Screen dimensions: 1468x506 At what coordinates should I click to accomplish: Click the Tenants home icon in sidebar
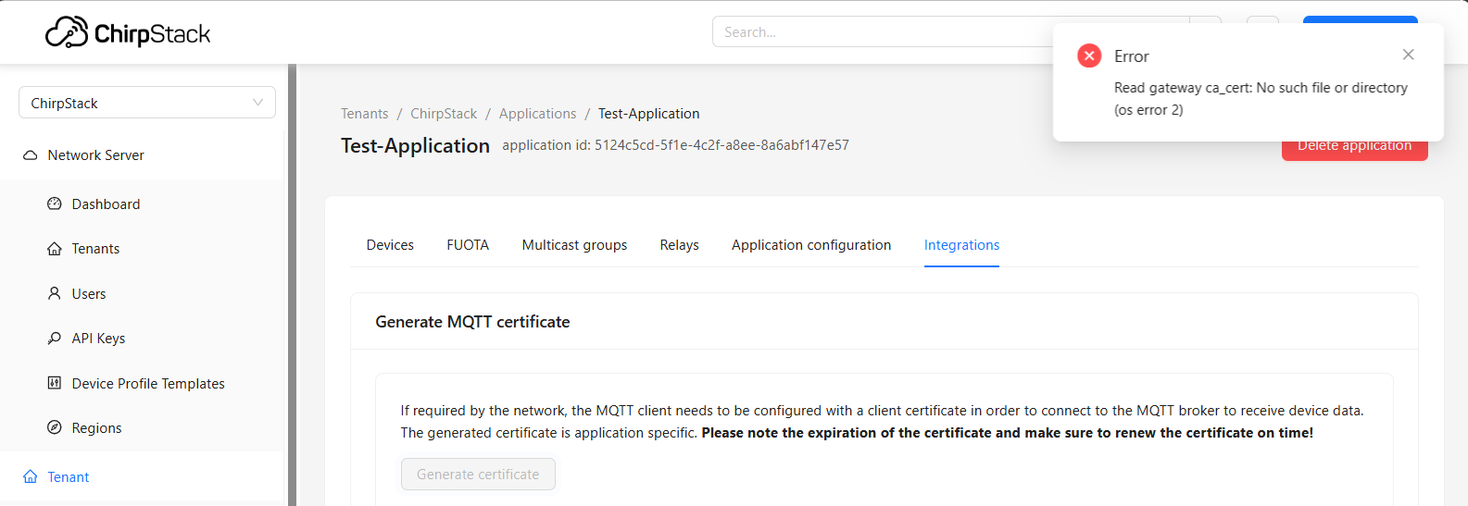click(x=55, y=249)
